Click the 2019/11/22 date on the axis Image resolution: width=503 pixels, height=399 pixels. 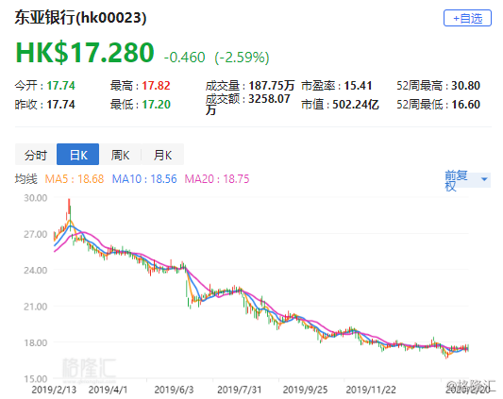[371, 390]
